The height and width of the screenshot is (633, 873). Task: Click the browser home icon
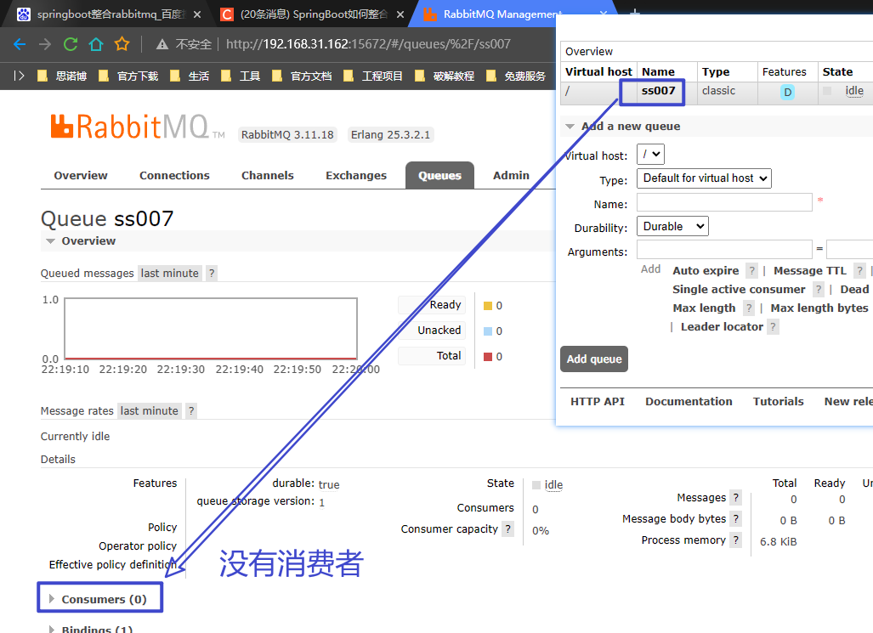click(96, 44)
